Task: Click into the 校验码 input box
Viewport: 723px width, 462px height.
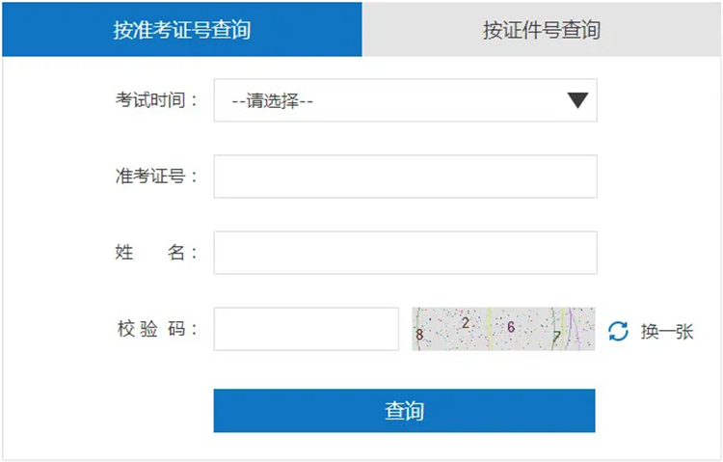Action: point(306,329)
